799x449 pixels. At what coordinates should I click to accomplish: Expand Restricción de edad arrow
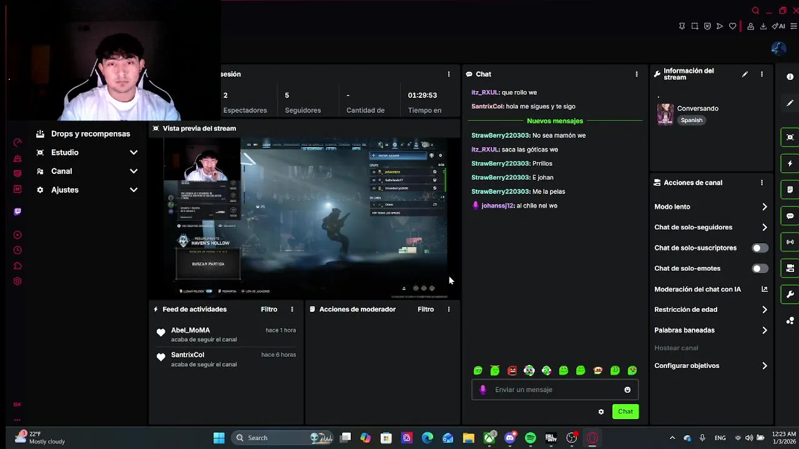tap(764, 310)
